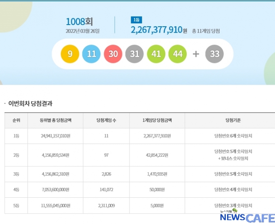
Task: Click the blue number 11 ball
Action: coord(92,54)
